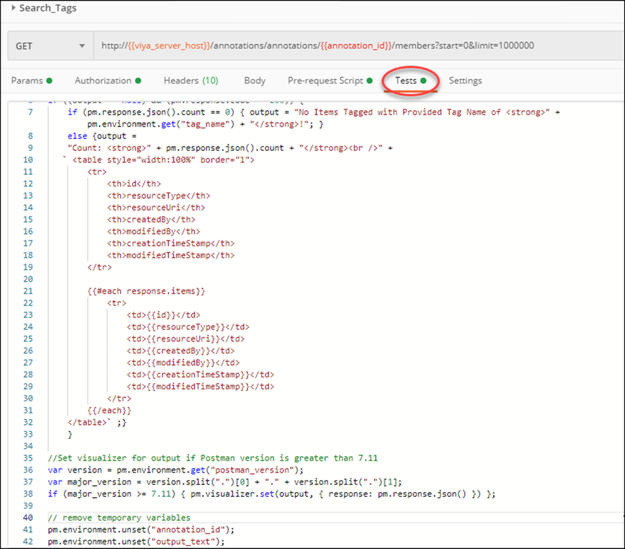Image resolution: width=625 pixels, height=549 pixels.
Task: Click the '<th>modifiedTimeStamp</th>' line
Action: tap(170, 255)
